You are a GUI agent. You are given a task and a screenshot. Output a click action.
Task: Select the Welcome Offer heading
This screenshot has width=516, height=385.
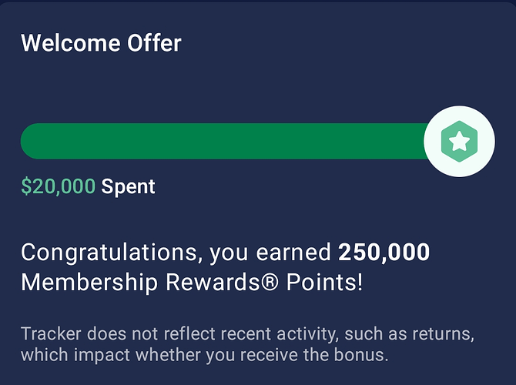point(101,42)
